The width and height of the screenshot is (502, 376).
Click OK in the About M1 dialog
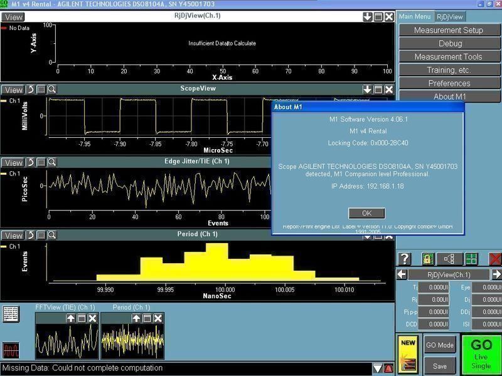pos(366,213)
